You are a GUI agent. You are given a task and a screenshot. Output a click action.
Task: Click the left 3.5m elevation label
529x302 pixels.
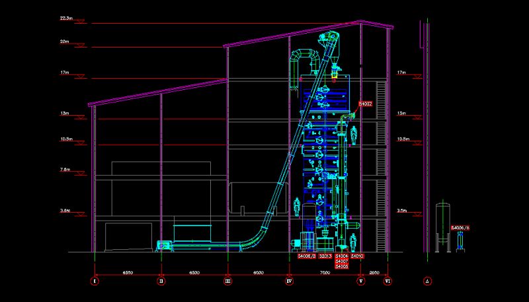pyautogui.click(x=65, y=211)
